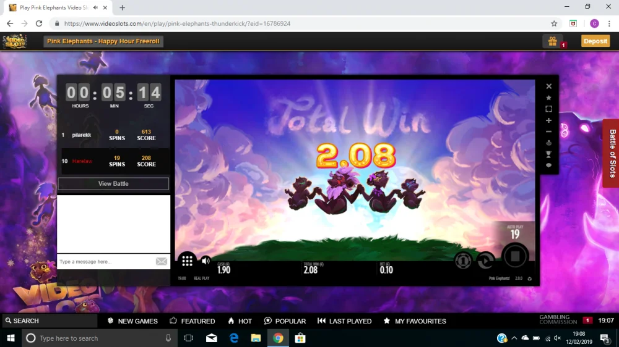Open the joystick icon in game sidebar
This screenshot has width=619, height=347.
(x=548, y=143)
